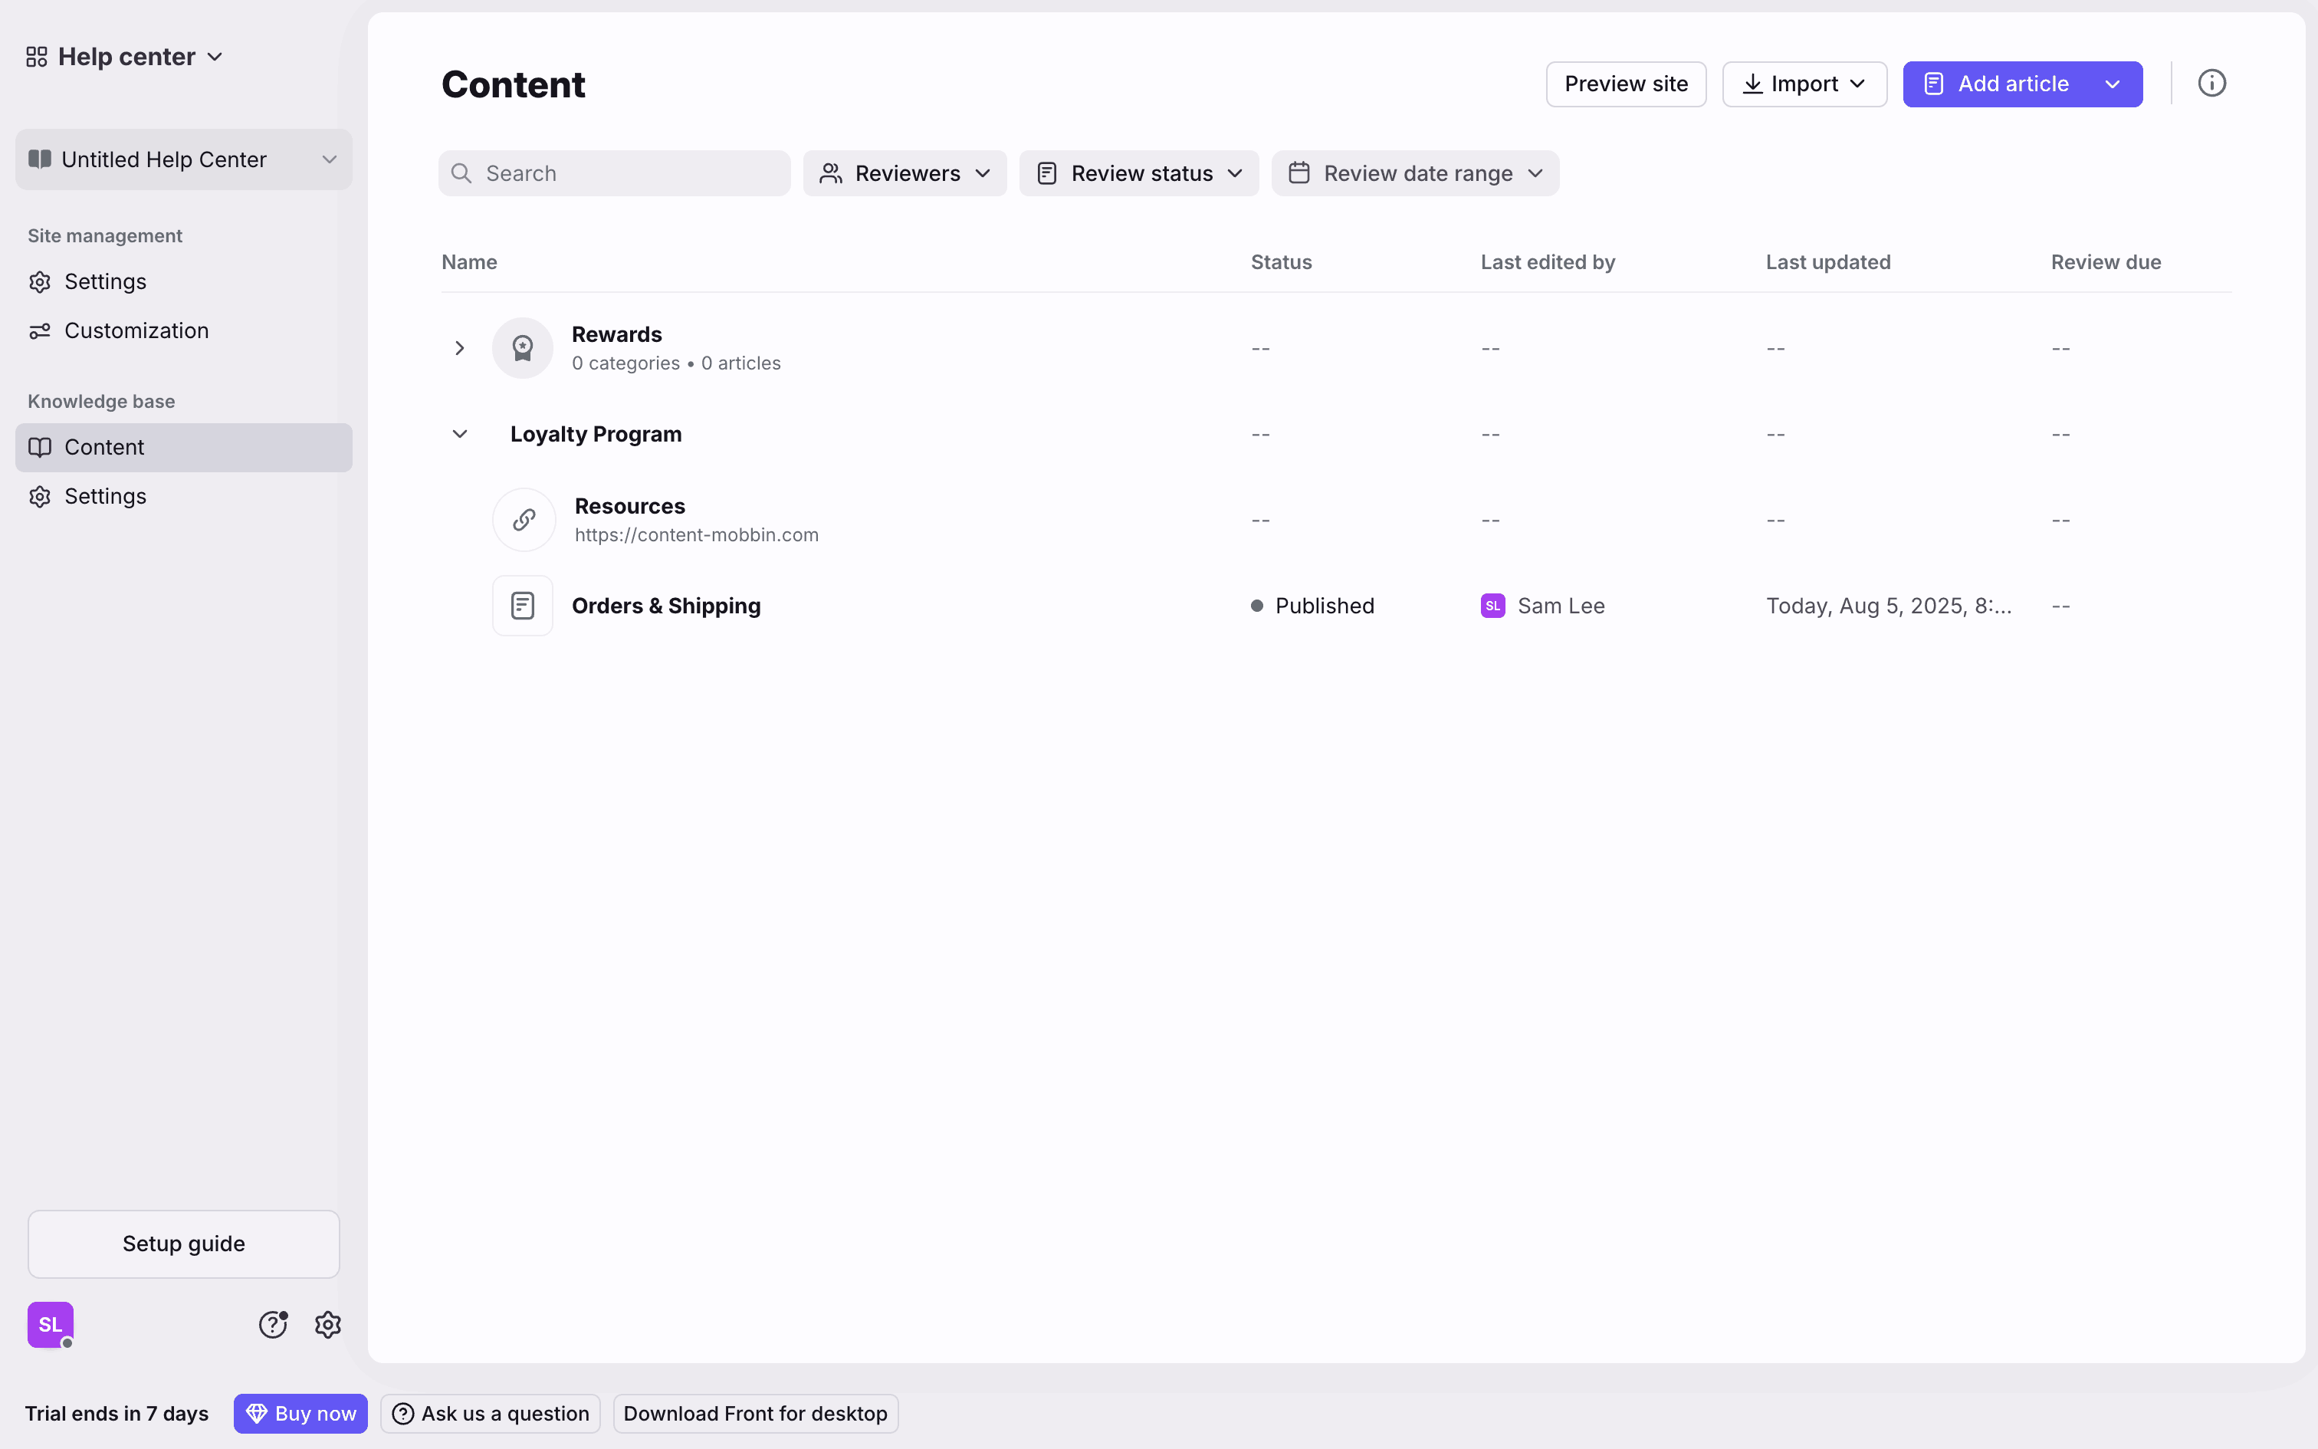This screenshot has width=2318, height=1449.
Task: Click the Preview site button
Action: pyautogui.click(x=1626, y=84)
